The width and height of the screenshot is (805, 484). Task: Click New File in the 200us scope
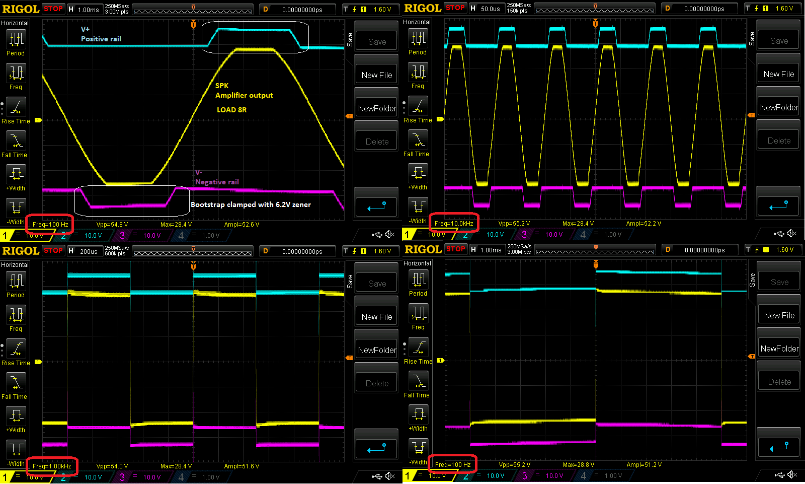pos(377,317)
